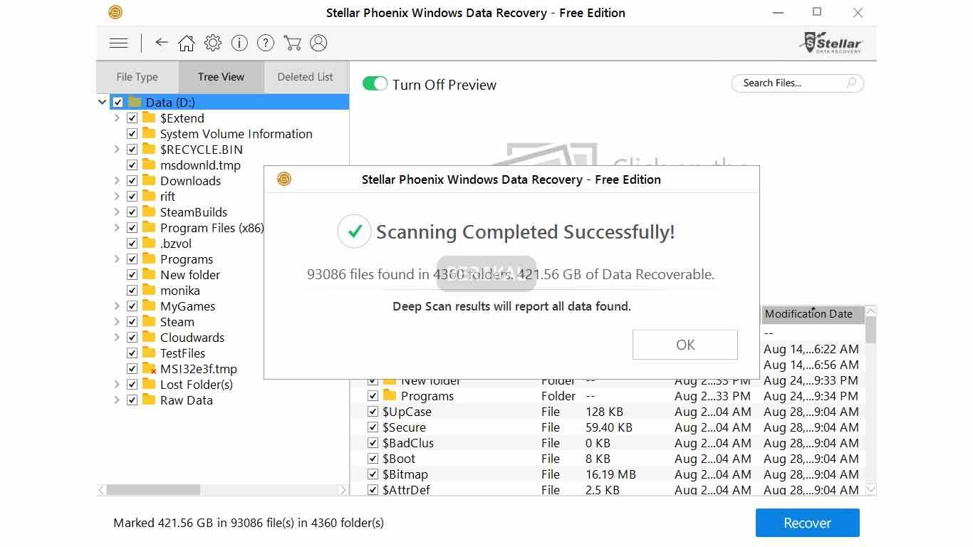Uncheck System Volume Information checkbox
The height and width of the screenshot is (547, 973).
click(132, 134)
